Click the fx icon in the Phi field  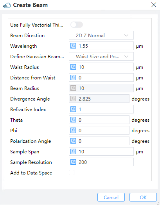click(73, 130)
